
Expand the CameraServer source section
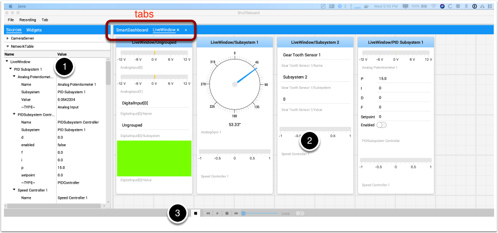8,38
